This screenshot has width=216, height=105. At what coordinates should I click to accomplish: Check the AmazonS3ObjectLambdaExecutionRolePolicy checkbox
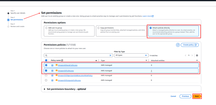(x=46, y=75)
